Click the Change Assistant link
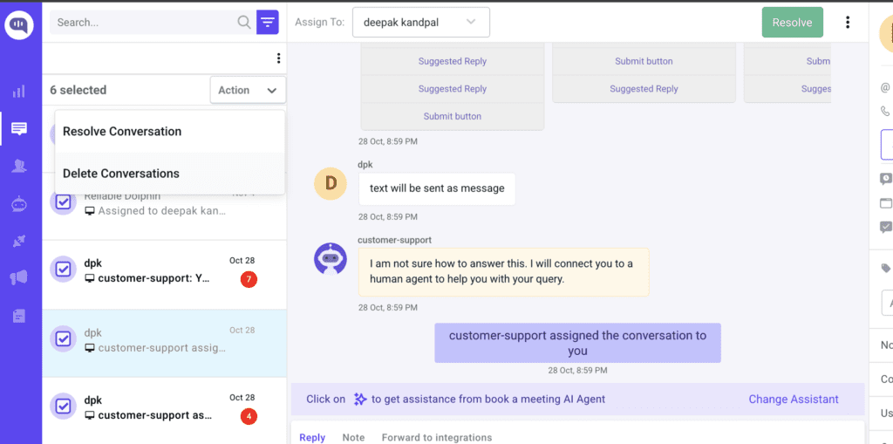Viewport: 893px width, 444px height. pos(794,399)
